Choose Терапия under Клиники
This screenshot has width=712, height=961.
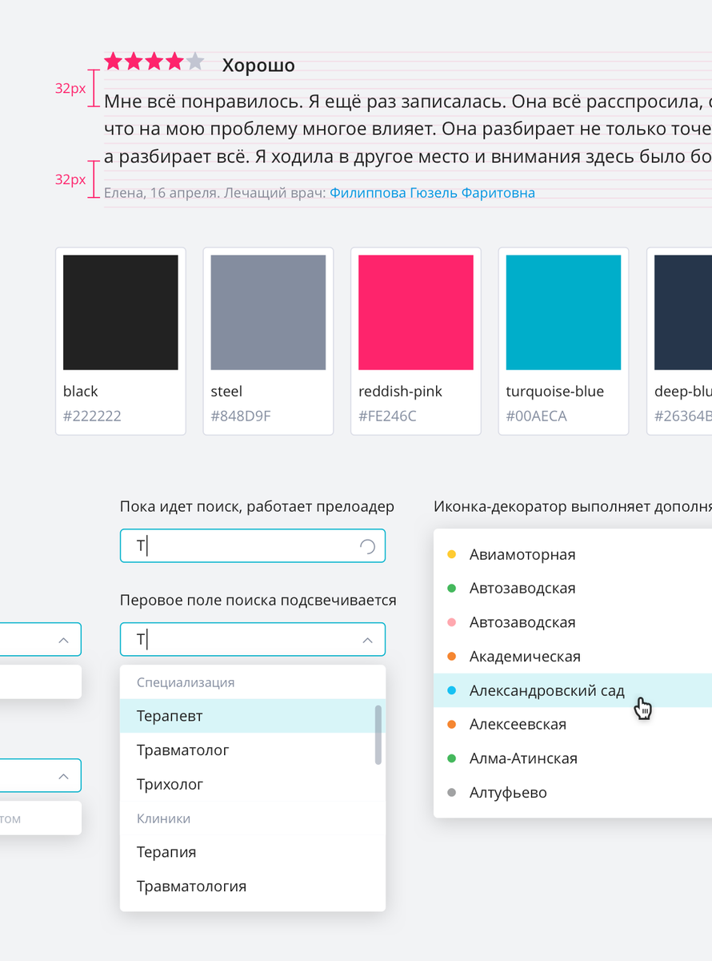click(253, 852)
